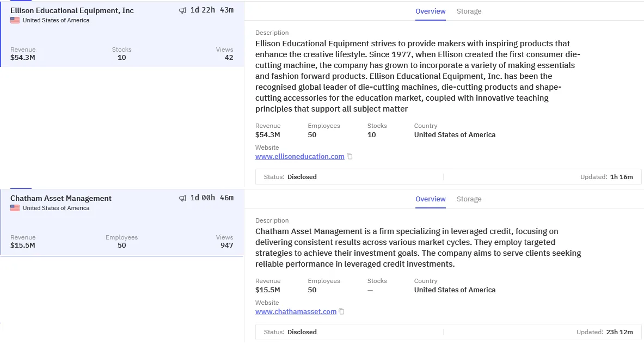Image resolution: width=644 pixels, height=344 pixels.
Task: Click the US flag icon on Chatham Asset Management
Action: coord(14,208)
